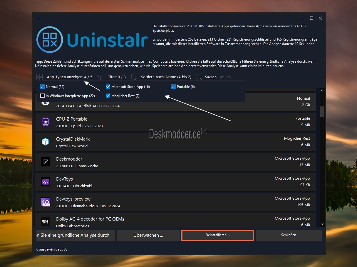Viewport: 357px width, 267px height.
Task: Click the app list scrollbar thumb
Action: [x=322, y=112]
